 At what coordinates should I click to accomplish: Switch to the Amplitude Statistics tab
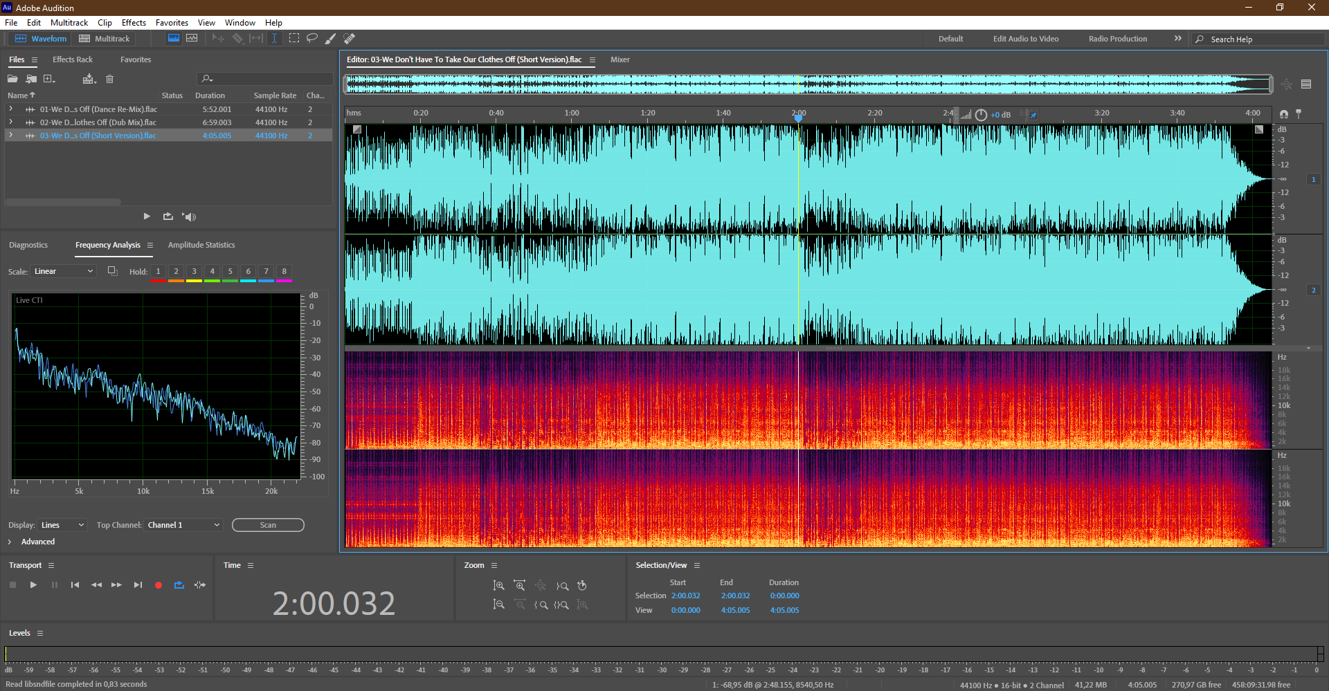point(201,245)
